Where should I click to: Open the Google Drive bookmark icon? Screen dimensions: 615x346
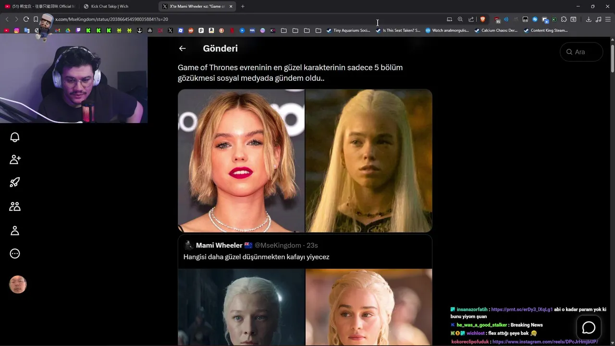click(68, 30)
